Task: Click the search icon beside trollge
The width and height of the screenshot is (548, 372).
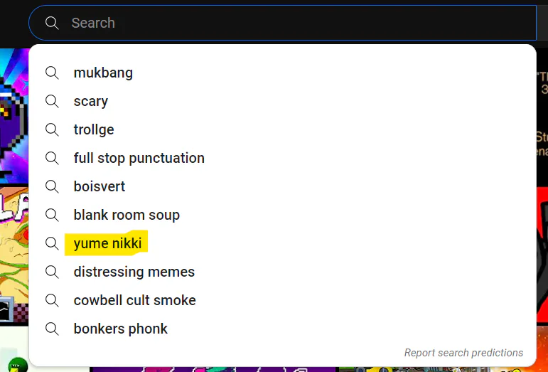Action: pos(52,129)
